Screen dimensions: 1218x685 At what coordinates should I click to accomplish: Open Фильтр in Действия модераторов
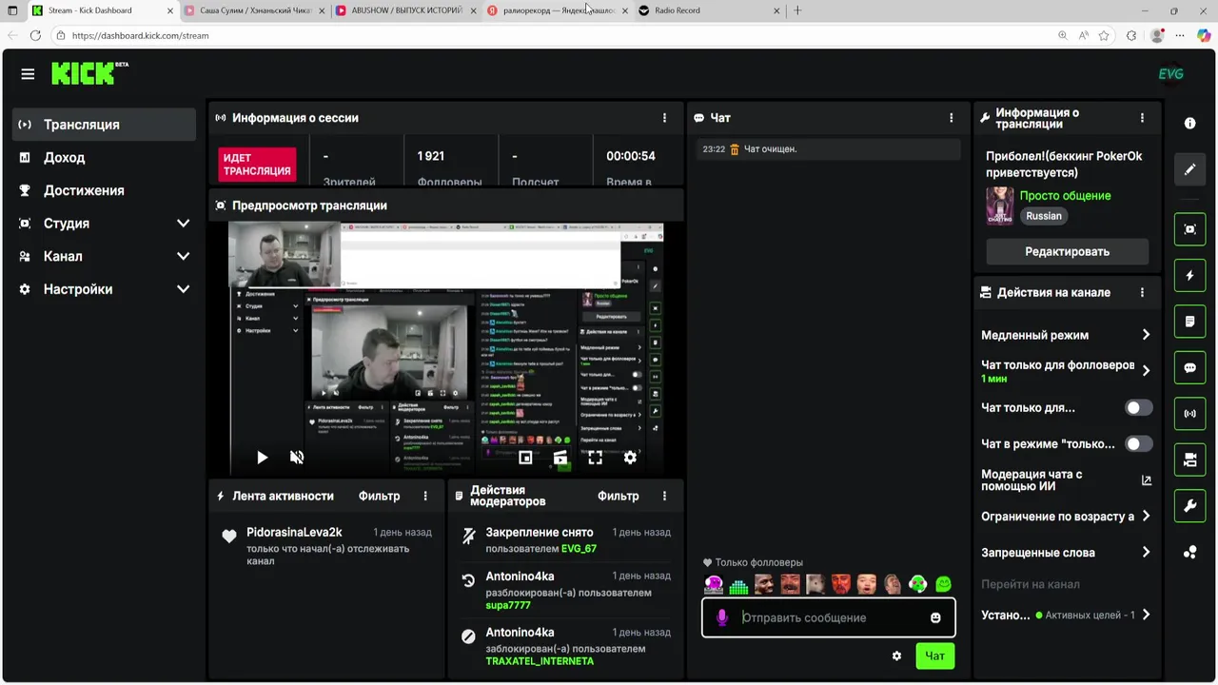pos(618,496)
